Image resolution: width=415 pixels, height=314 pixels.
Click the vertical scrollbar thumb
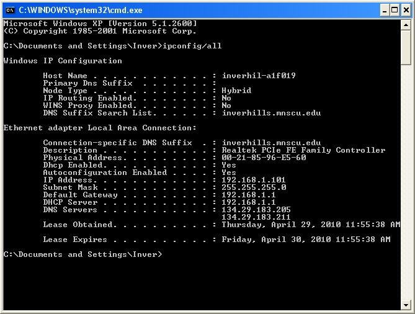[x=406, y=47]
